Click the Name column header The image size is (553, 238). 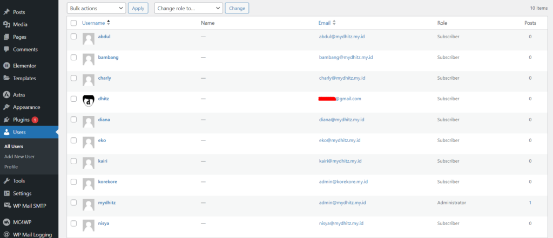208,23
